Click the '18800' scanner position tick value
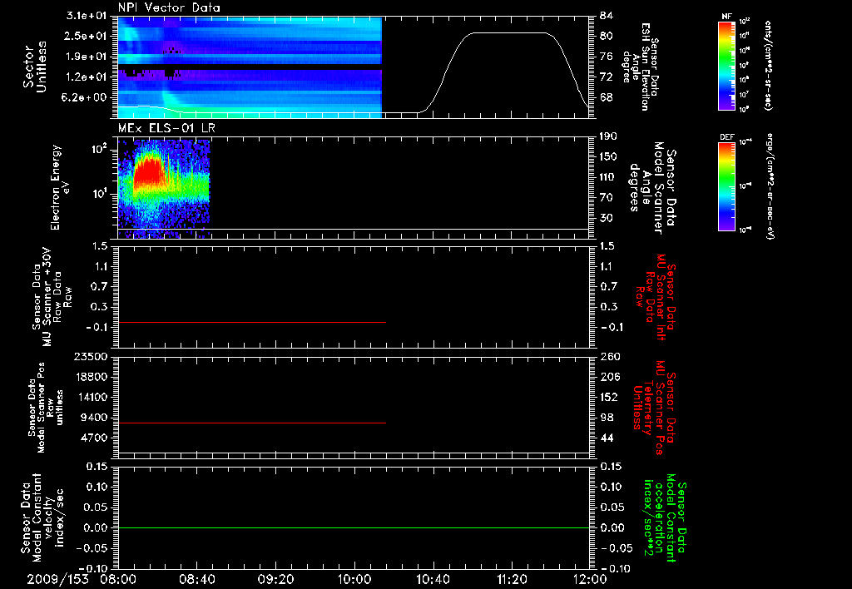 91,377
